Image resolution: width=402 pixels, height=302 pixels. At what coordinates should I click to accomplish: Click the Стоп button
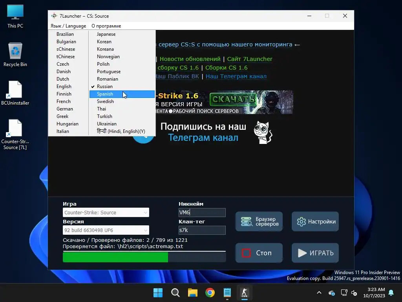[259, 253]
